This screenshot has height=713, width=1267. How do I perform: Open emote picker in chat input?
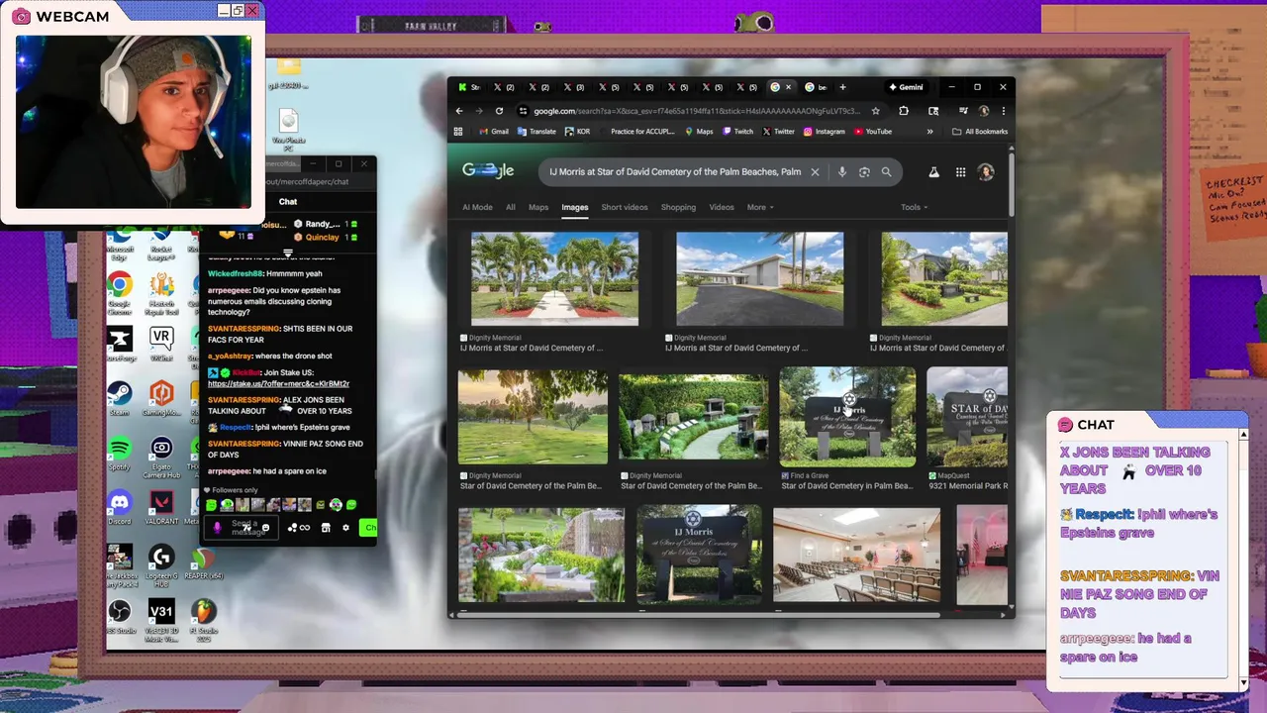click(x=265, y=528)
